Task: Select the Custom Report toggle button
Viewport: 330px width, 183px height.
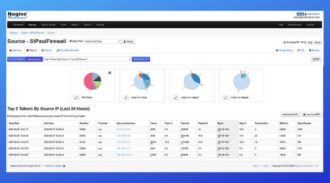Action: coord(16,59)
